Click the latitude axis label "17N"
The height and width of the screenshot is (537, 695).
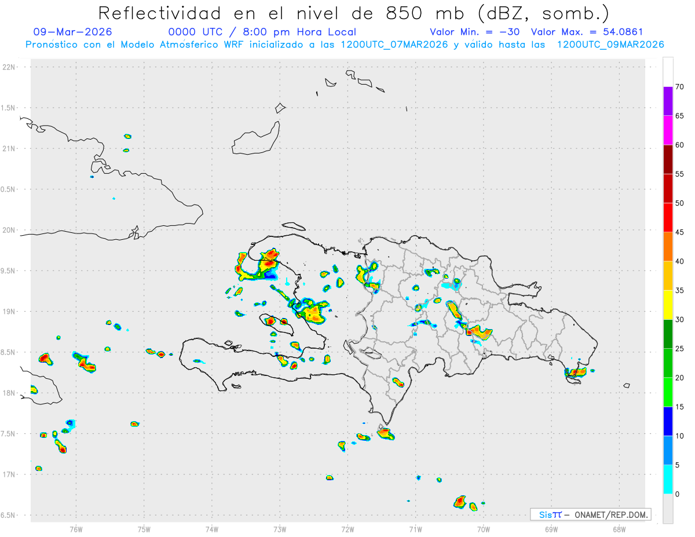[9, 474]
